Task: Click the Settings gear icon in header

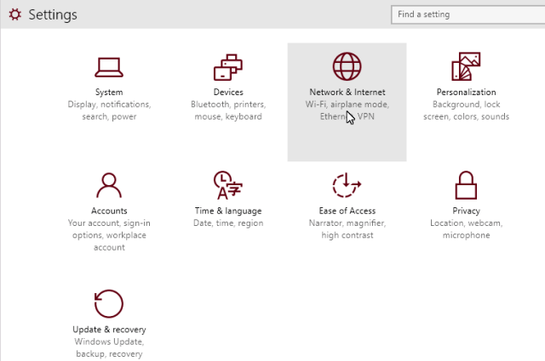Action: pos(15,14)
